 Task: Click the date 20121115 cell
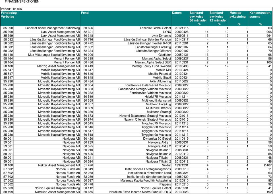coord(180,28)
